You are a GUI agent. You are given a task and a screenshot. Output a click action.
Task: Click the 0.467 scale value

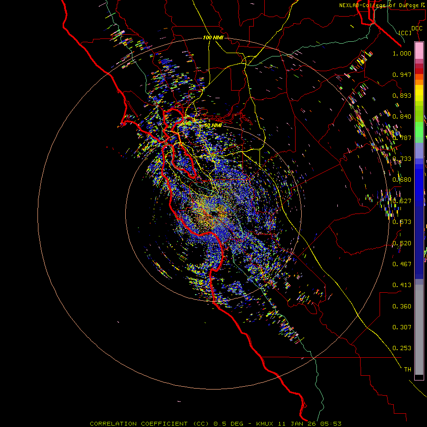click(x=402, y=264)
